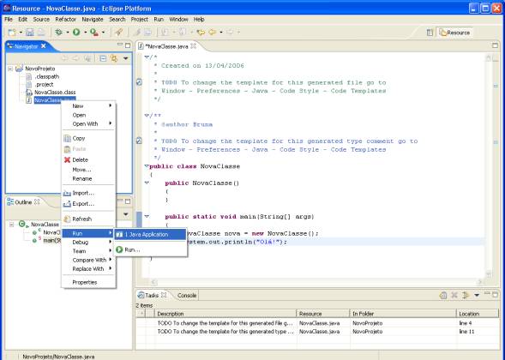
Task: Choose Refresh in the context menu
Action: coord(88,219)
